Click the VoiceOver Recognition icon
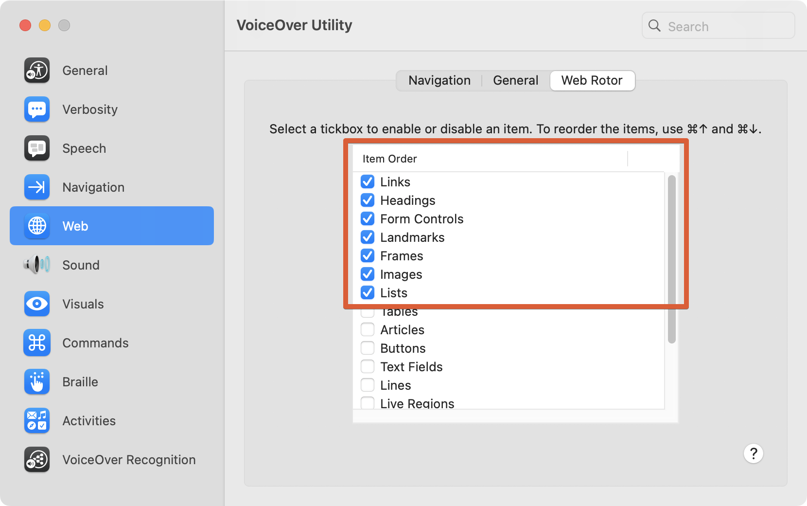Viewport: 807px width, 506px height. pyautogui.click(x=36, y=460)
